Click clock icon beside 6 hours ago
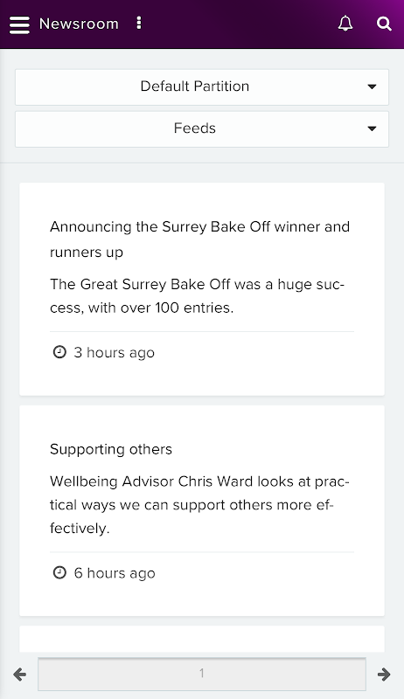Screen dimensions: 404x699 click(59, 572)
